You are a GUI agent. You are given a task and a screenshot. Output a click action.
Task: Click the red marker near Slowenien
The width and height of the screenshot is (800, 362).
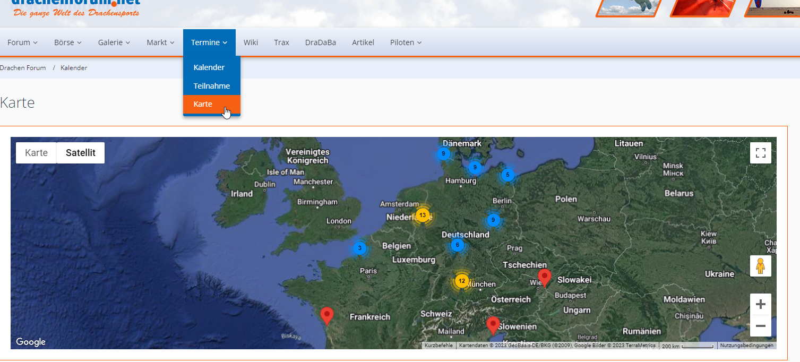tap(493, 325)
